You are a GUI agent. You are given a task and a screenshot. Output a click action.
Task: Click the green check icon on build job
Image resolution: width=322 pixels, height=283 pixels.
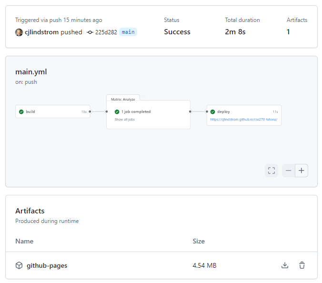[21, 111]
